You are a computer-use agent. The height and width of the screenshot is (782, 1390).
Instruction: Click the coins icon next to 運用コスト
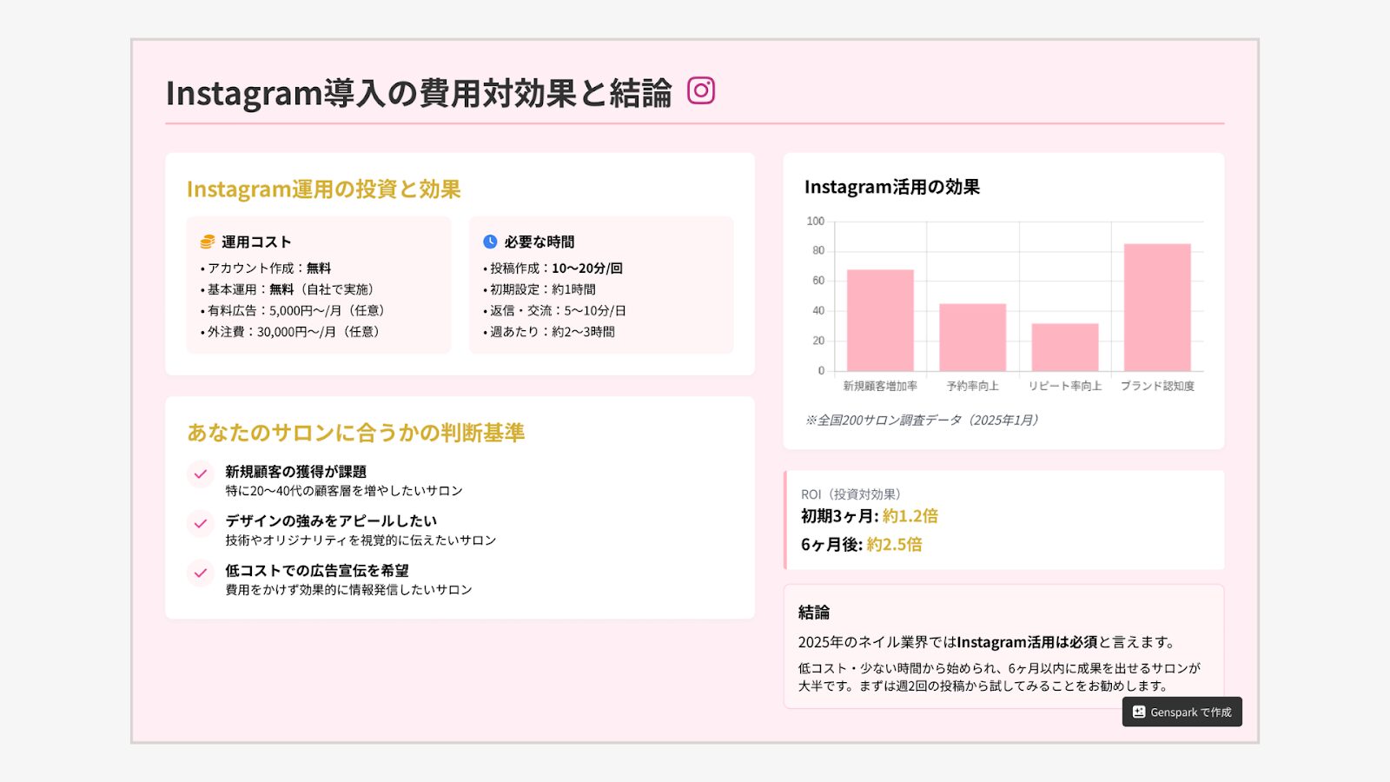pyautogui.click(x=207, y=242)
